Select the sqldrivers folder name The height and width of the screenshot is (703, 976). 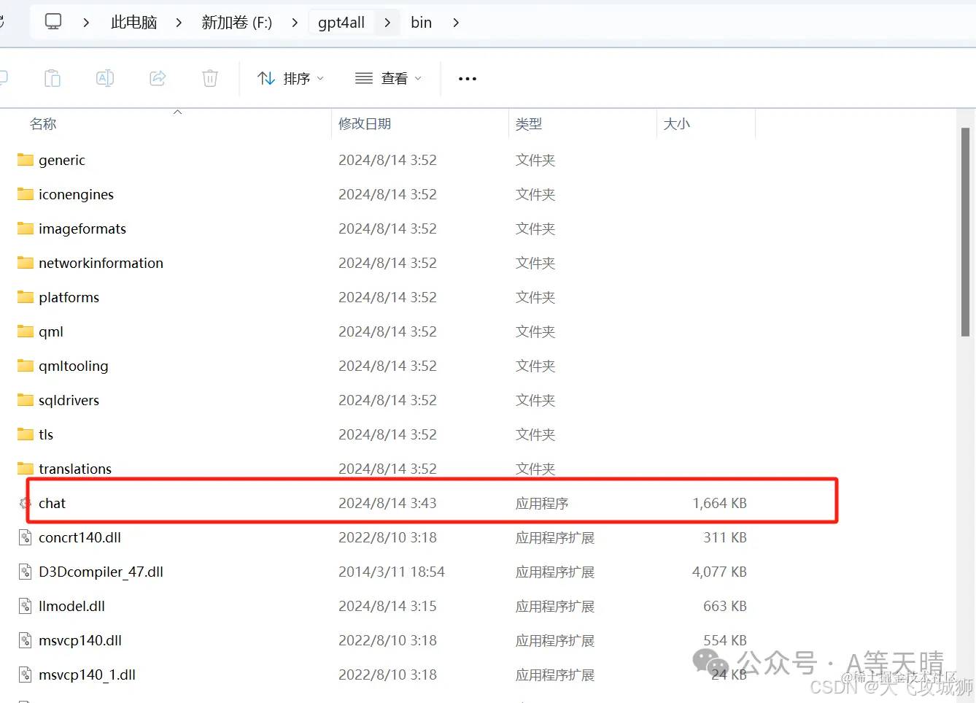pos(69,400)
